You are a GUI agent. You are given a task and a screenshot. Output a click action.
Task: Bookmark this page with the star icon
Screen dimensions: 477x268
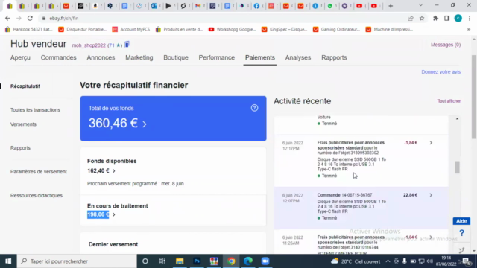(422, 18)
